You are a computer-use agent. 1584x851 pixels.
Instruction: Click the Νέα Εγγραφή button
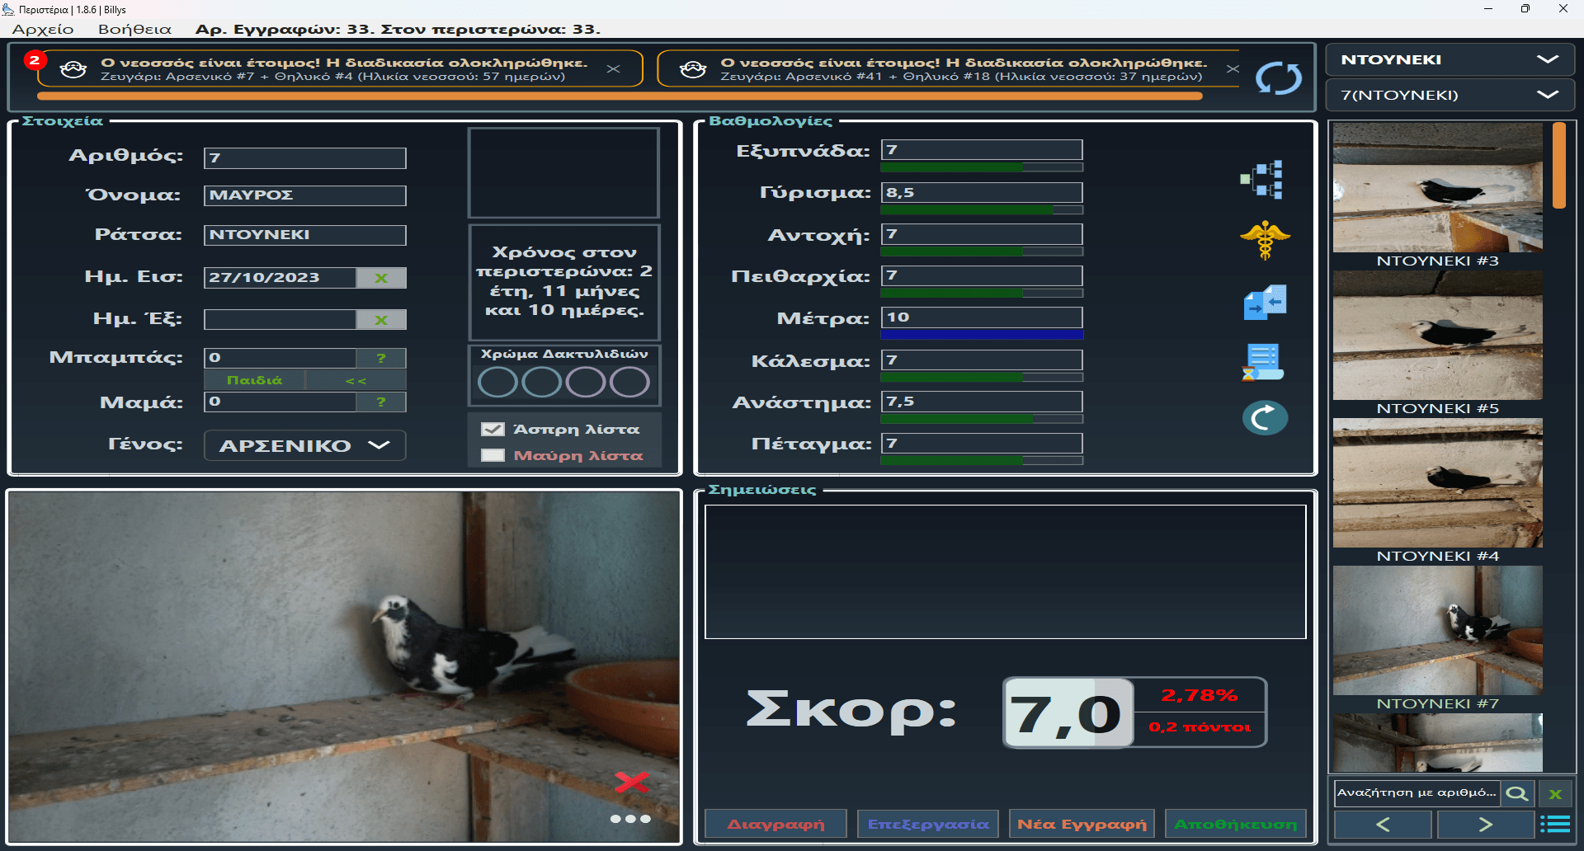coord(1082,824)
